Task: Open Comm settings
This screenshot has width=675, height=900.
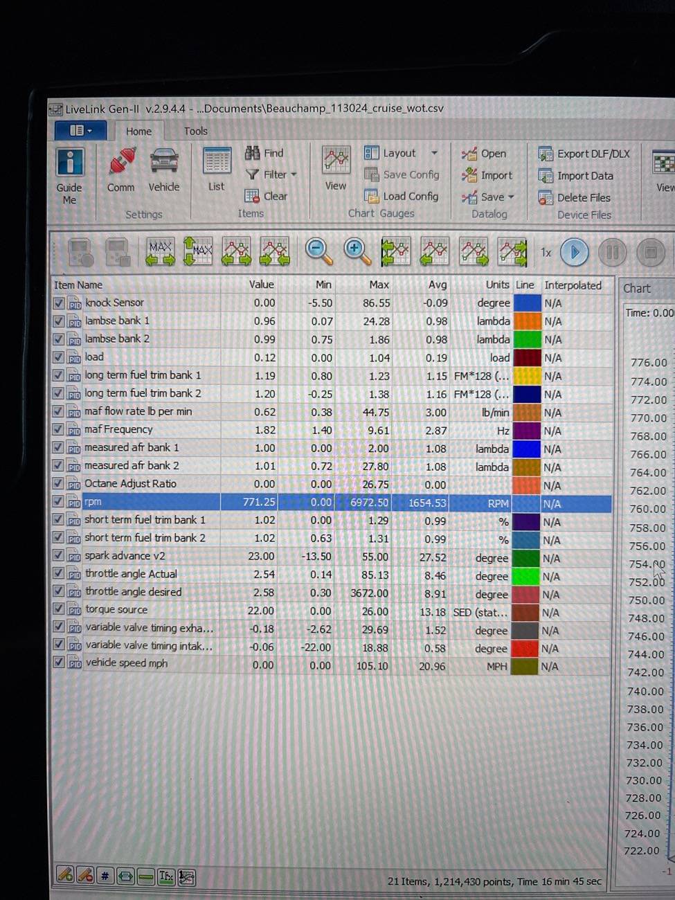Action: (x=121, y=170)
